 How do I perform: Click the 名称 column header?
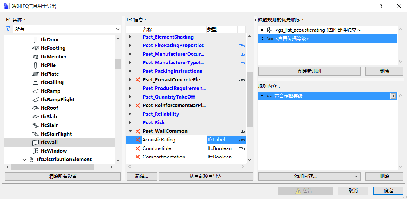(x=174, y=29)
